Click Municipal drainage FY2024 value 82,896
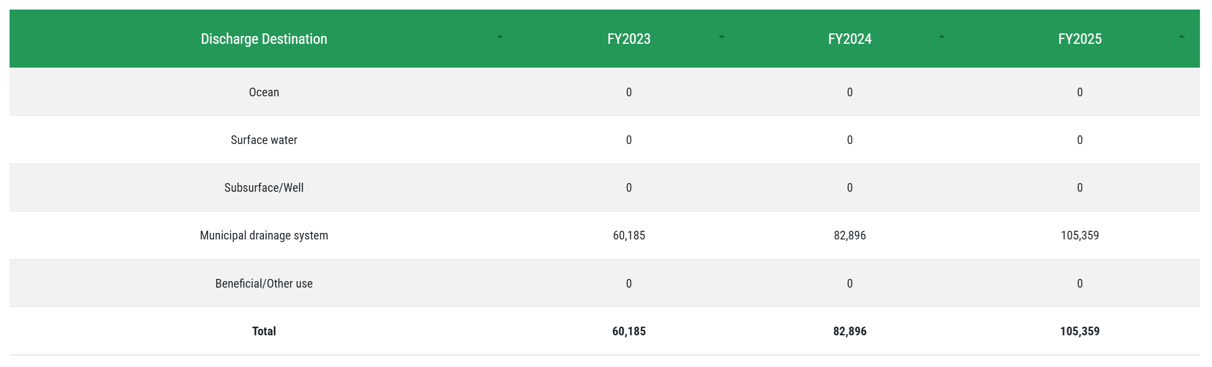This screenshot has height=367, width=1212. [x=850, y=236]
